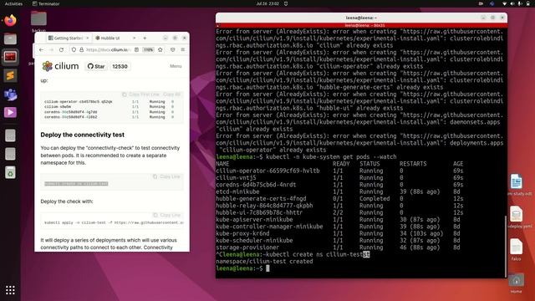Toggle reader view in Firefox address bar
The image size is (535, 301).
pos(136,50)
